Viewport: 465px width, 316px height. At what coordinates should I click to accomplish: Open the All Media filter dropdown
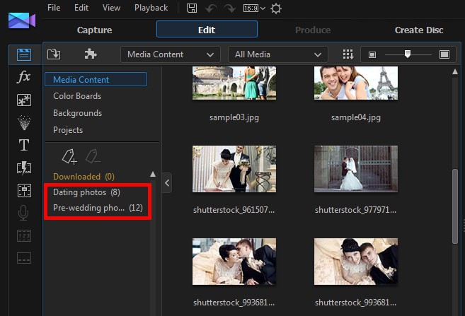click(x=278, y=54)
